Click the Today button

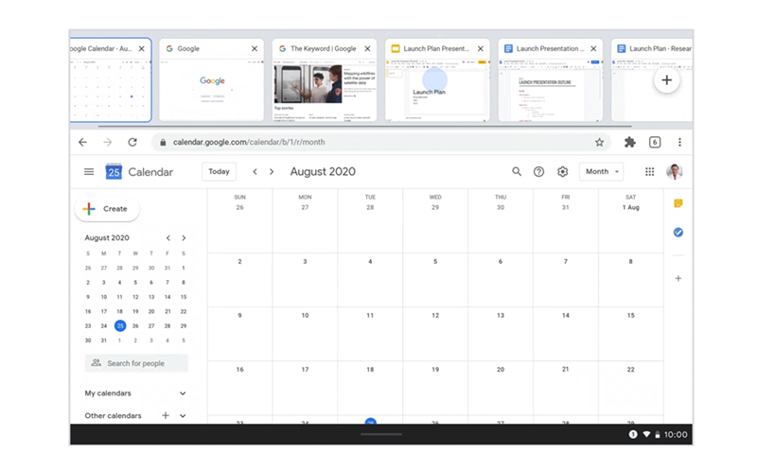click(219, 172)
